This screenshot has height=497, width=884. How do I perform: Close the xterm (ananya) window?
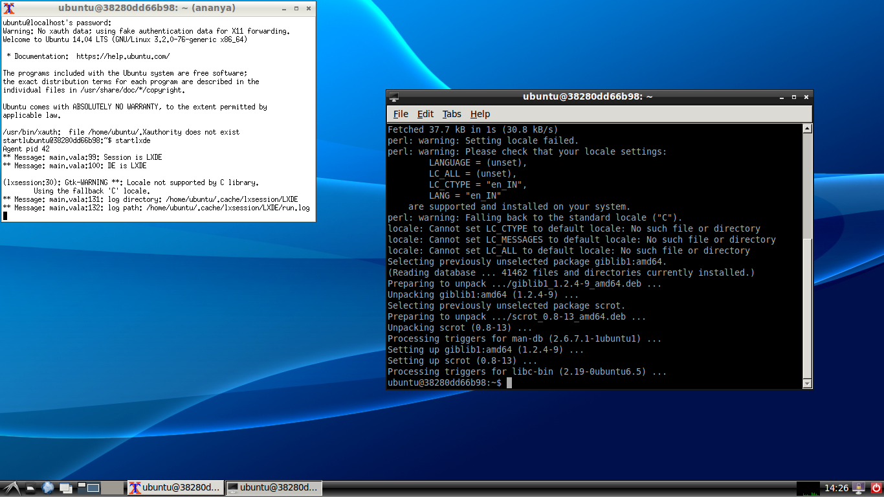point(309,8)
